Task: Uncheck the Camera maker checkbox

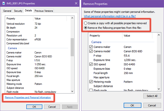Action: click(91, 47)
